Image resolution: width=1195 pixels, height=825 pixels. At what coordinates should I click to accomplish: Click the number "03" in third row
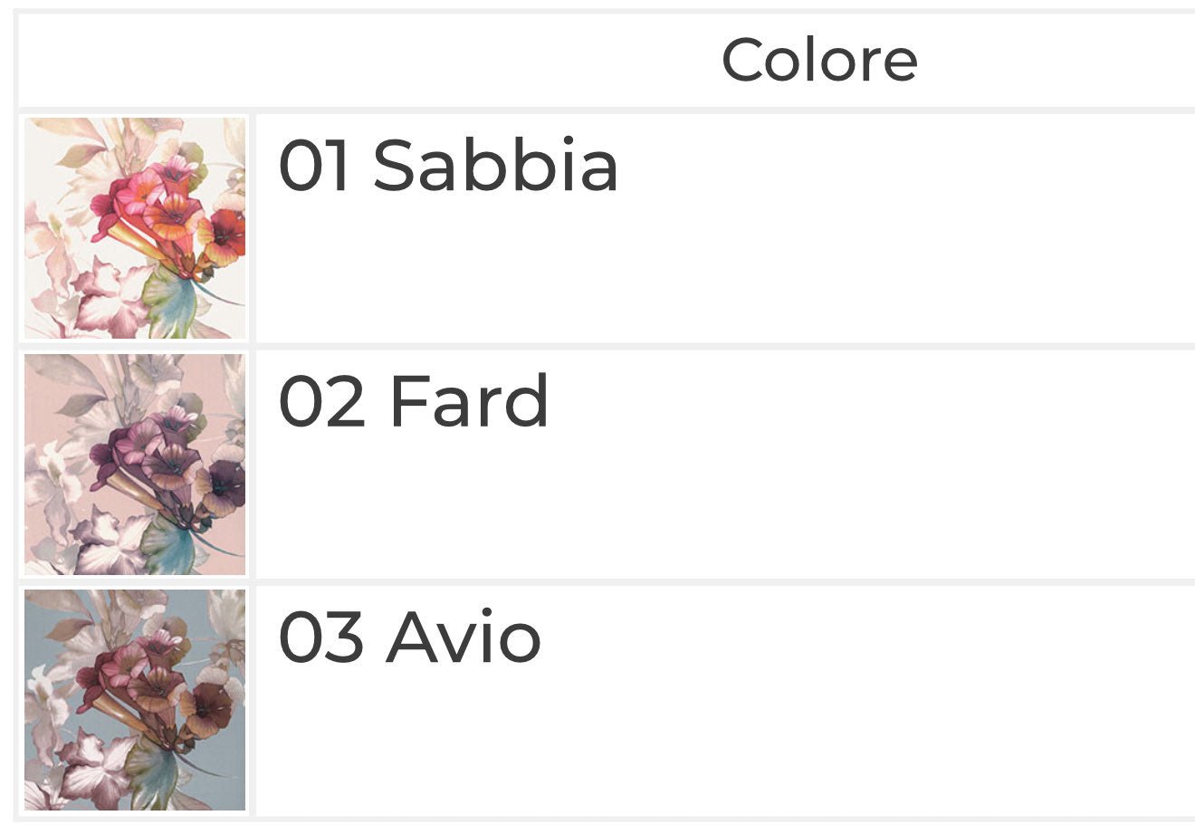(320, 638)
